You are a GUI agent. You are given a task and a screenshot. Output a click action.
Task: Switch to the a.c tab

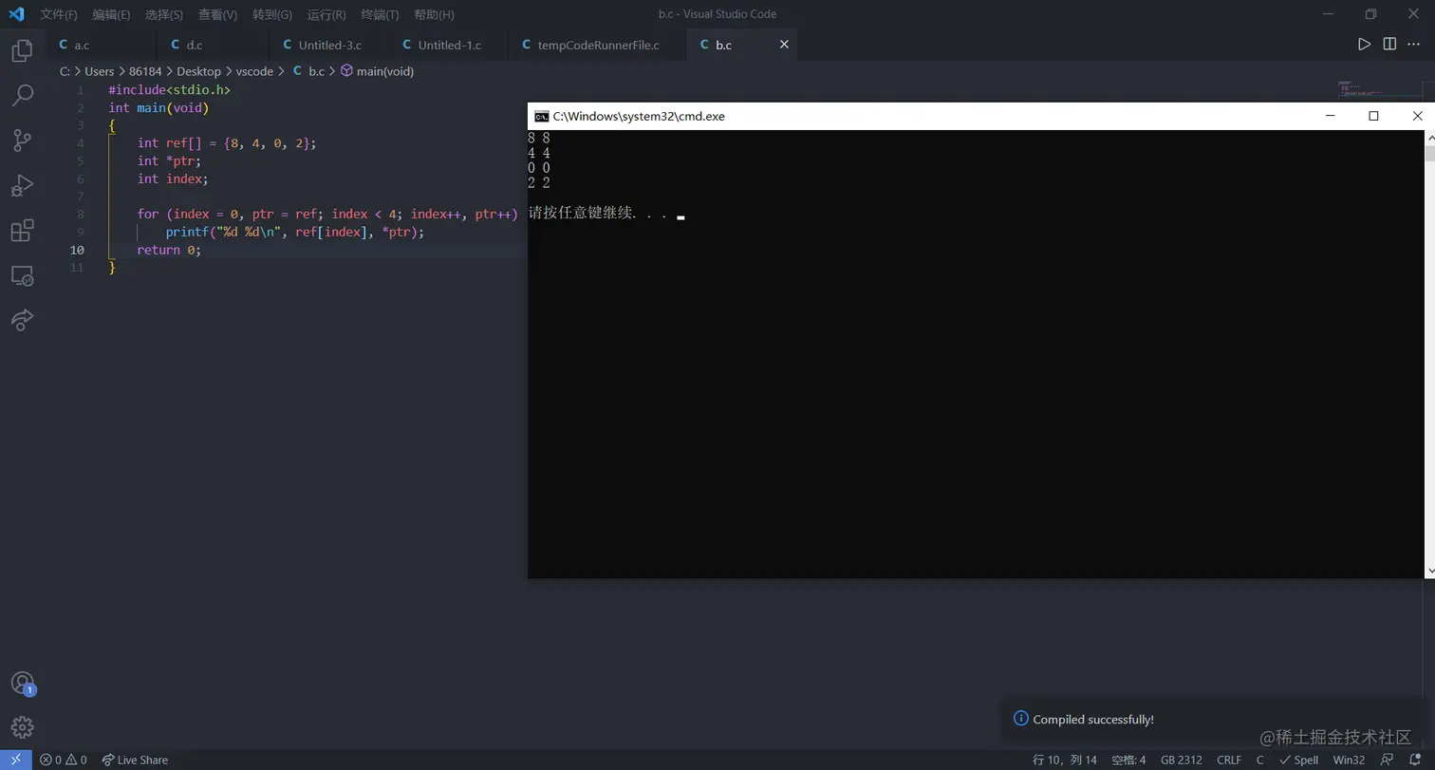(102, 45)
